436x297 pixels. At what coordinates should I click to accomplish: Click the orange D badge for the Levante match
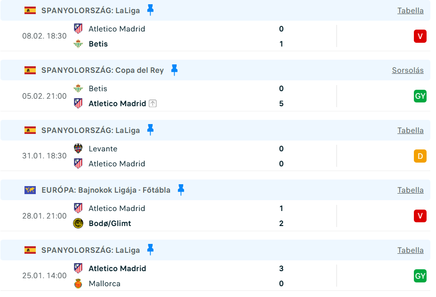click(420, 156)
